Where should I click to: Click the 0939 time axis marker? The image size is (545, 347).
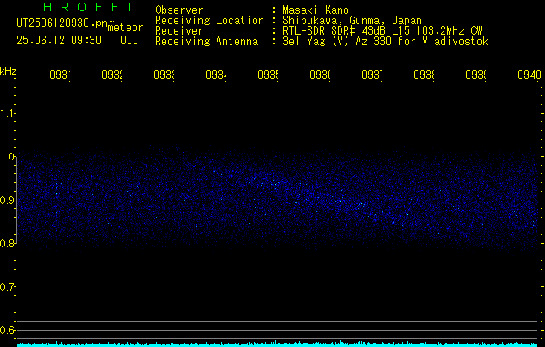point(476,75)
